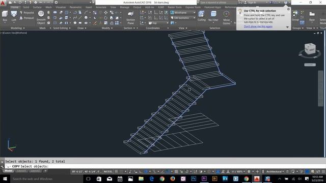The height and width of the screenshot is (183, 326).
Task: Click the Customization menu icon in status bar
Action: click(x=323, y=171)
